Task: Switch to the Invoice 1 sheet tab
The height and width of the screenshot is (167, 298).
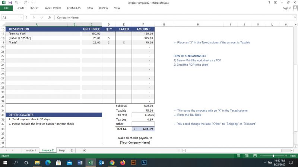Action: [x=30, y=150]
